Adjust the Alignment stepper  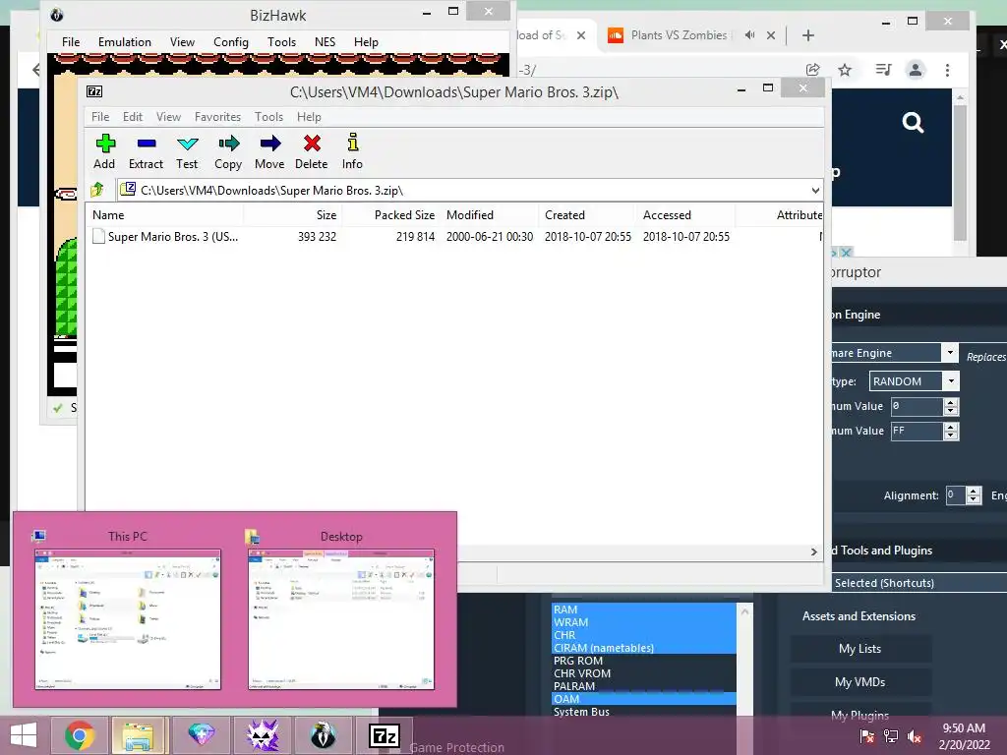(x=974, y=495)
